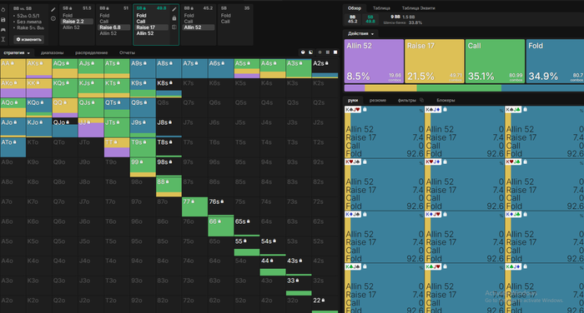Viewport: 584px width, 313px height.
Task: Click the T9s hand cell
Action: pyautogui.click(x=143, y=148)
